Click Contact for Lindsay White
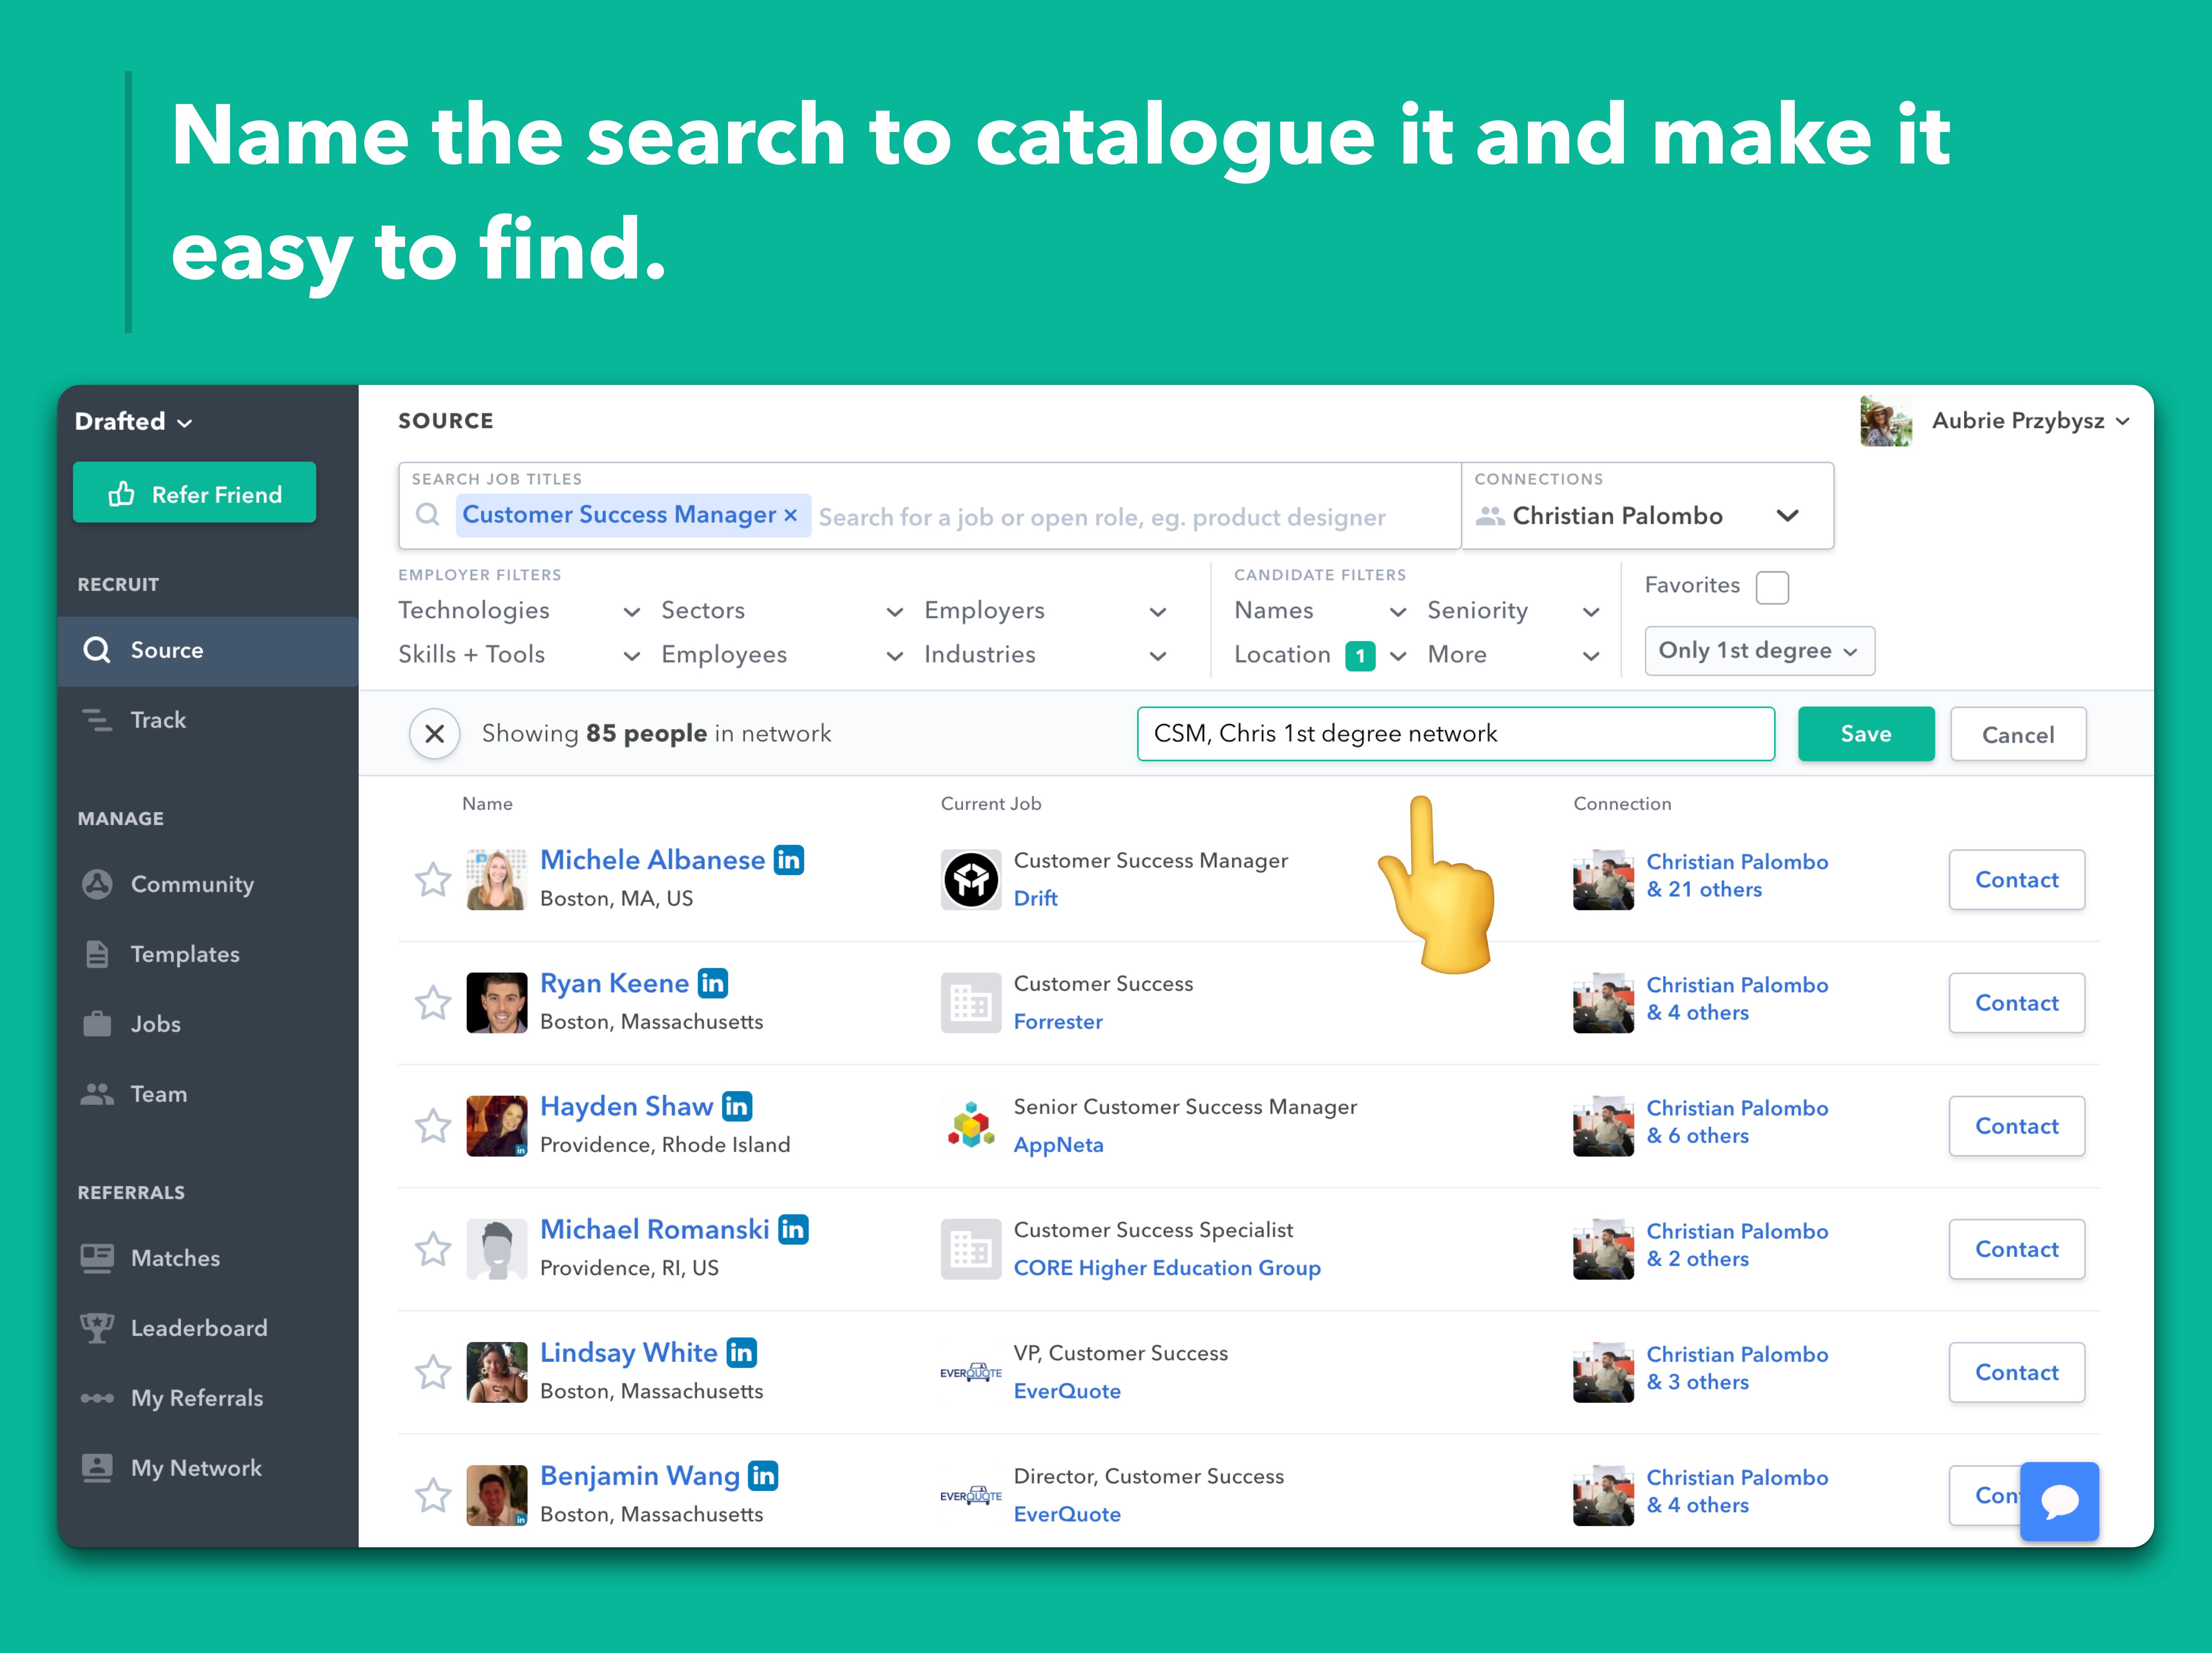 pos(2017,1372)
